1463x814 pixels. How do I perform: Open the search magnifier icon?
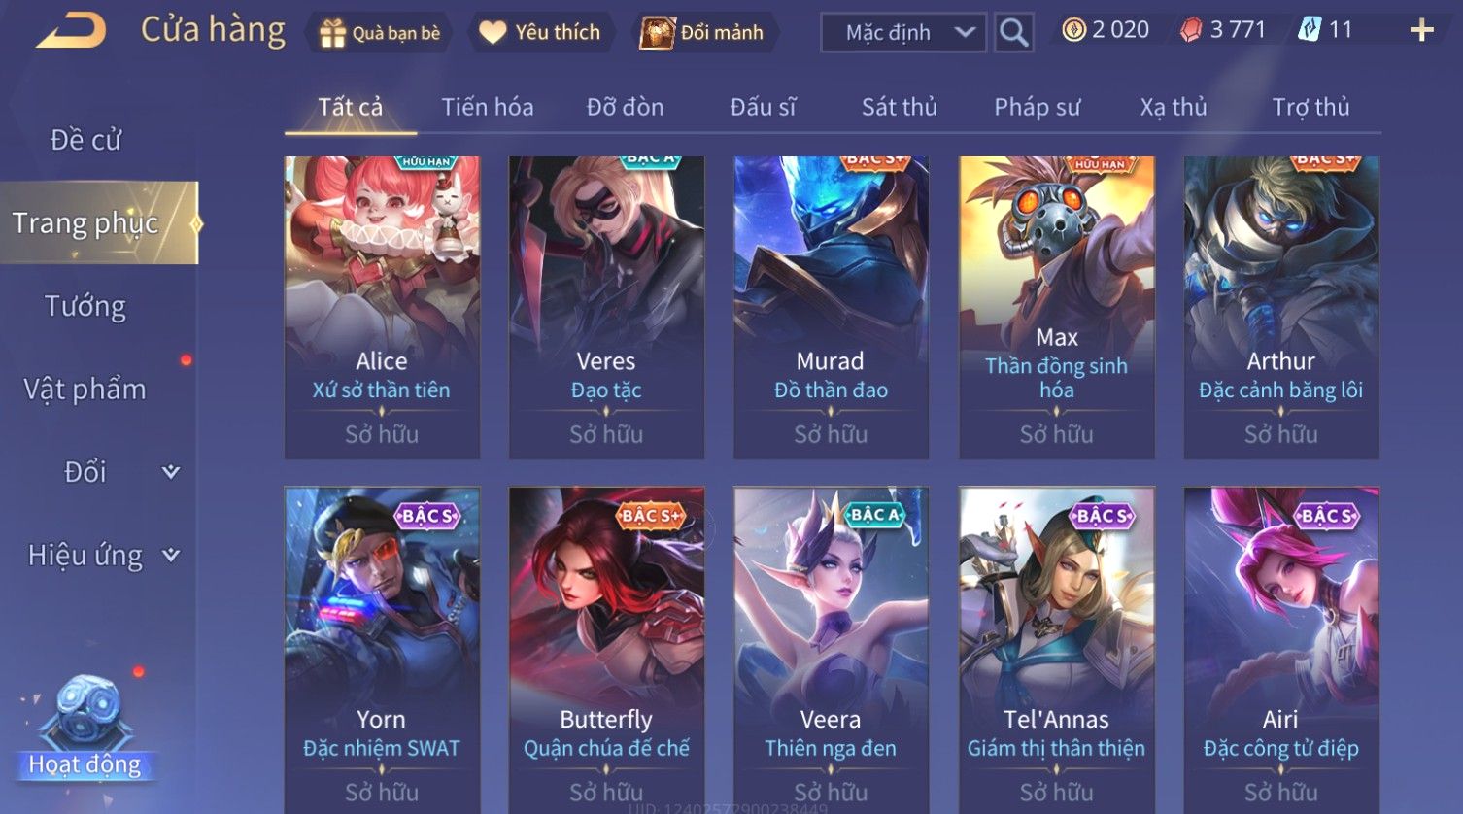click(x=1013, y=32)
